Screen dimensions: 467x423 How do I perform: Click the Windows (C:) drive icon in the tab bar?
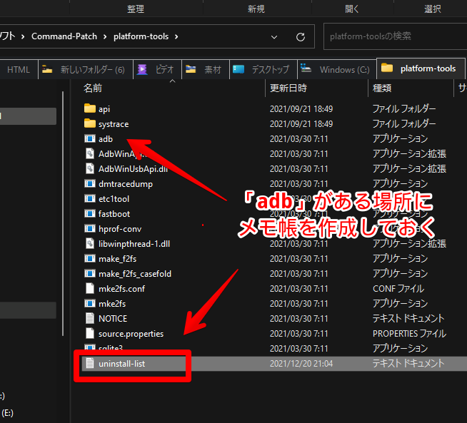(306, 68)
